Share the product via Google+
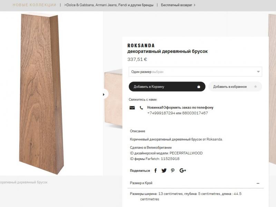The image size is (276, 207). tap(183, 170)
